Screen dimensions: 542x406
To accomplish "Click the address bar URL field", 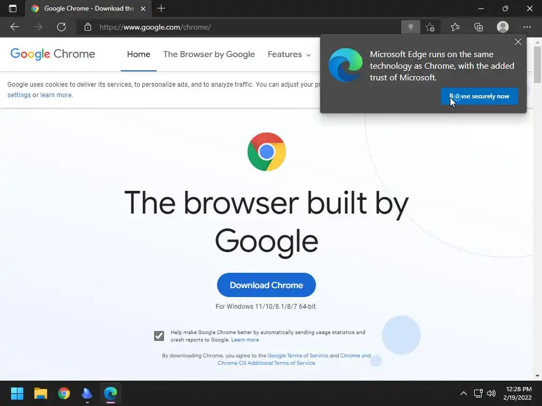I will coord(239,27).
